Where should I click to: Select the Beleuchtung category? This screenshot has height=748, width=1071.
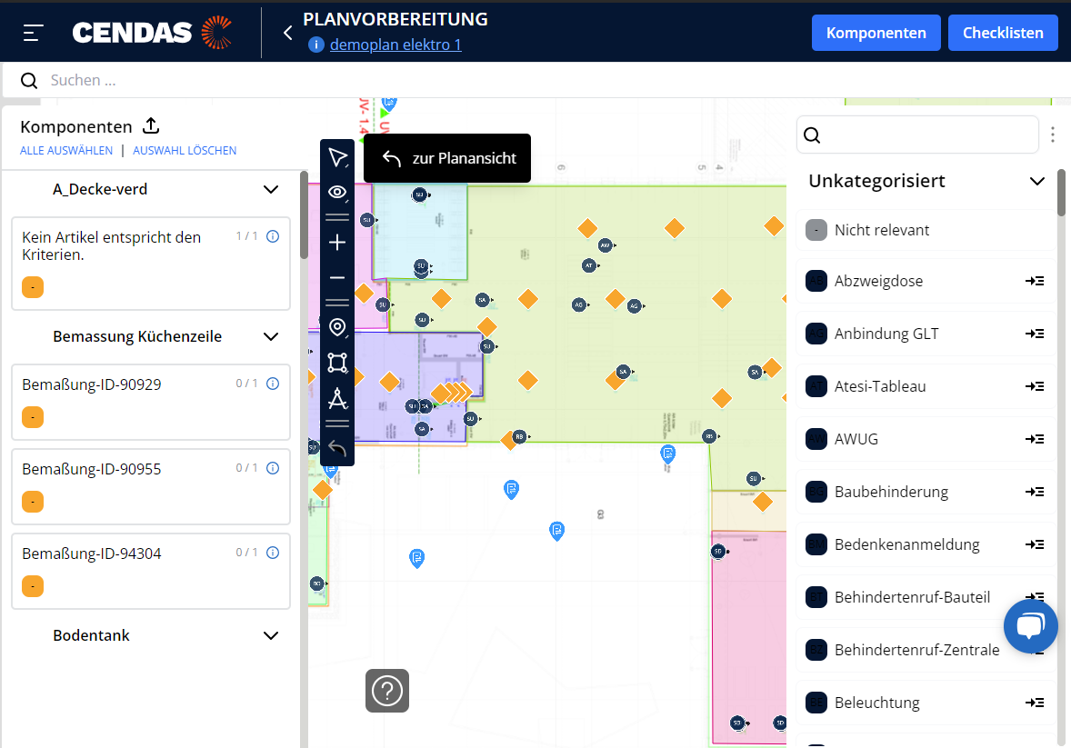point(926,703)
